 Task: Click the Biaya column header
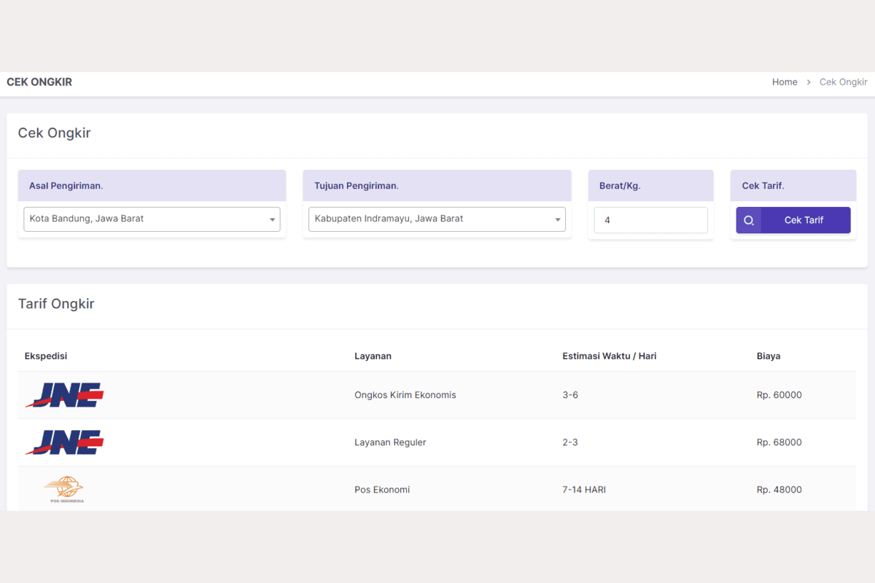[x=769, y=356]
